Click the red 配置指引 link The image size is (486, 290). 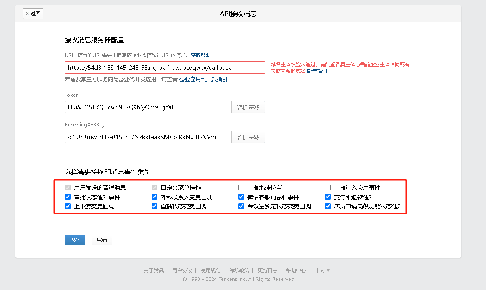click(316, 71)
